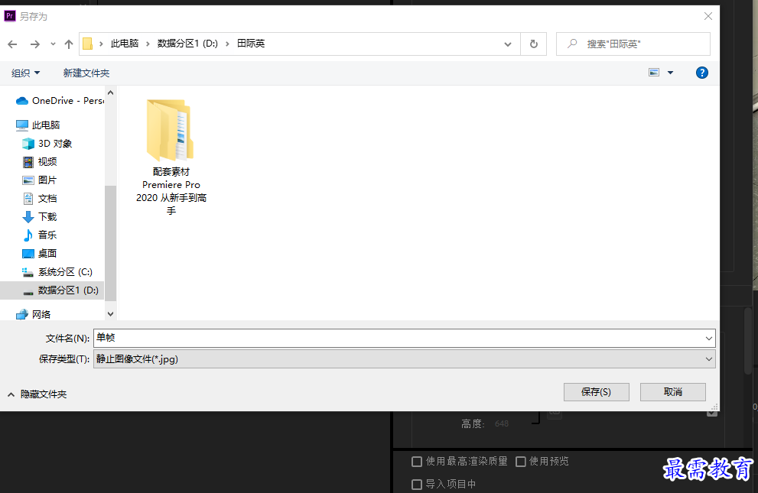Click the Back navigation arrow
Viewport: 758px width, 493px height.
point(12,44)
